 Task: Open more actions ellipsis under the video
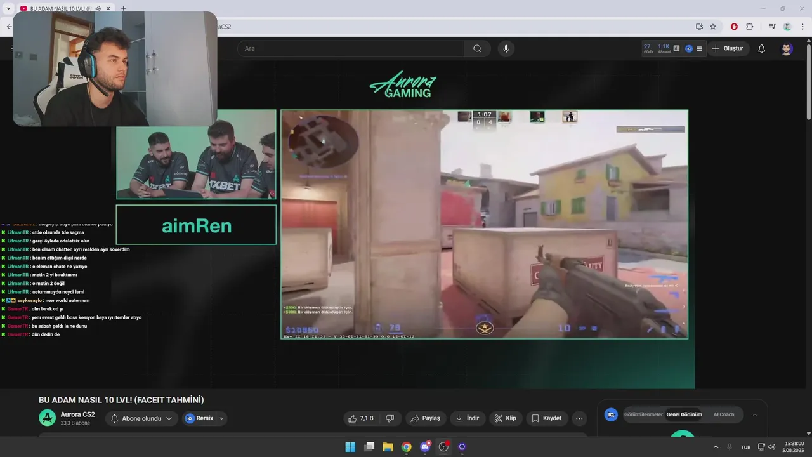coord(579,418)
